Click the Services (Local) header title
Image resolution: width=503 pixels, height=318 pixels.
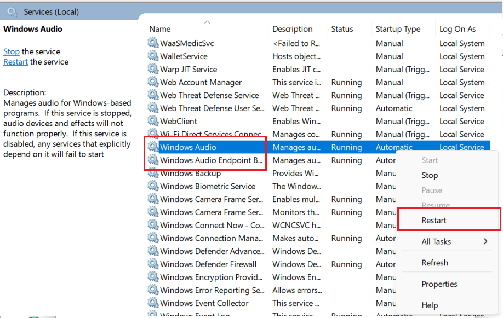(52, 12)
